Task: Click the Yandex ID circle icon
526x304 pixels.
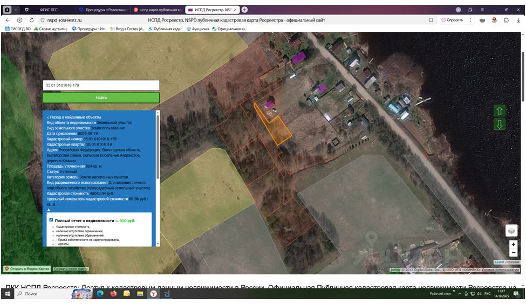Action: [x=19, y=20]
